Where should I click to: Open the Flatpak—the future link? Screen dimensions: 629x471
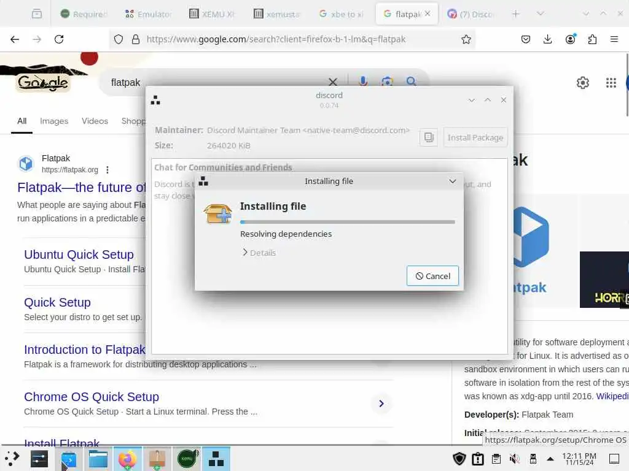click(82, 188)
